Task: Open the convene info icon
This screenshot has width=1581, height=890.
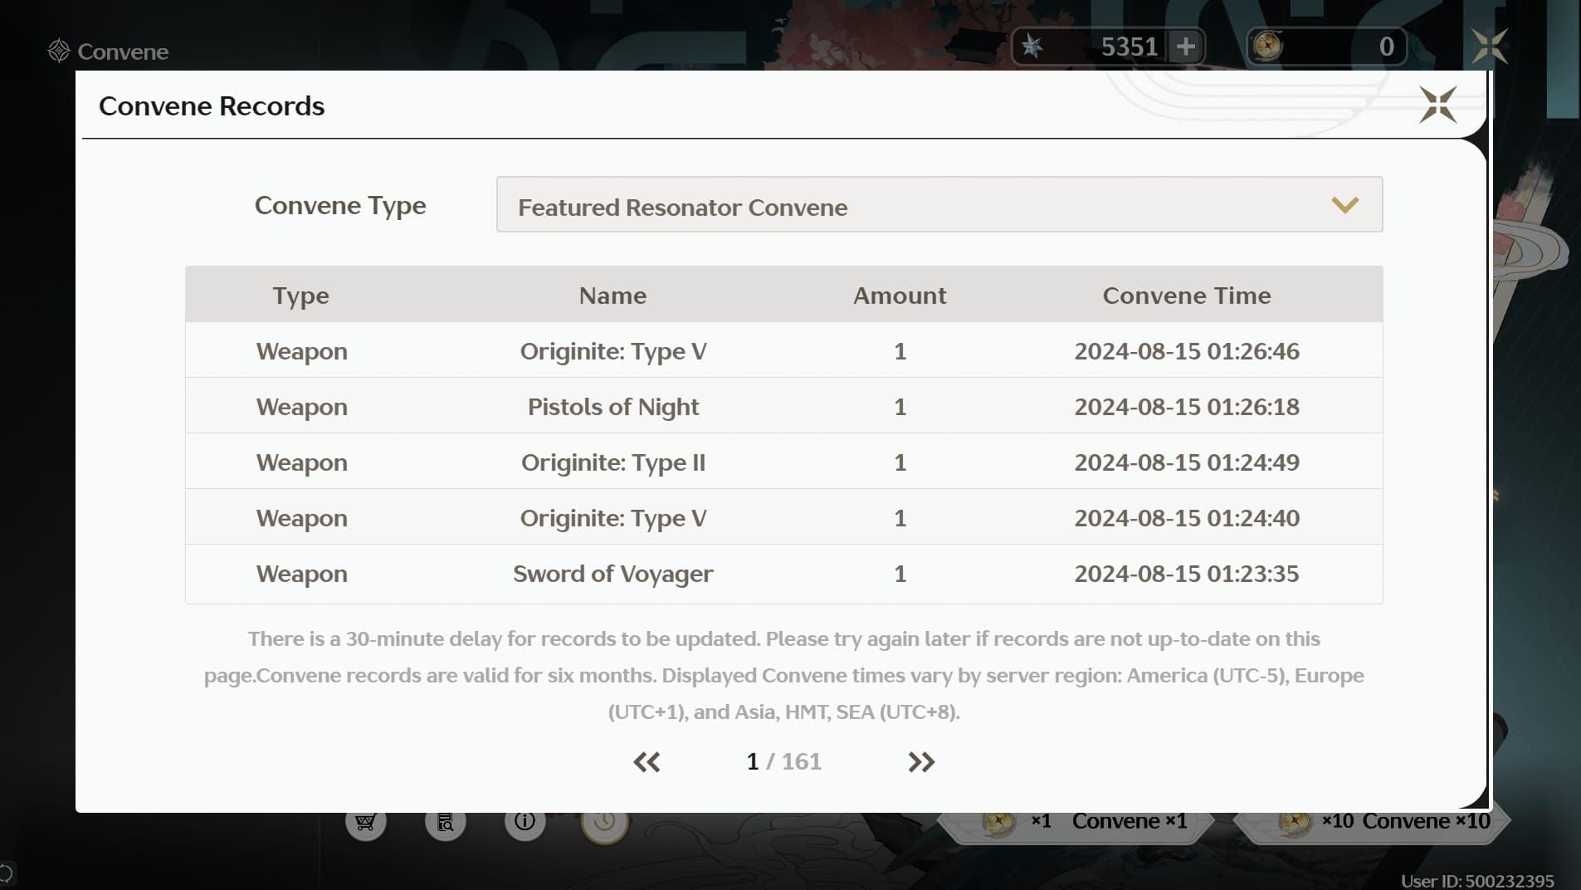Action: point(525,822)
